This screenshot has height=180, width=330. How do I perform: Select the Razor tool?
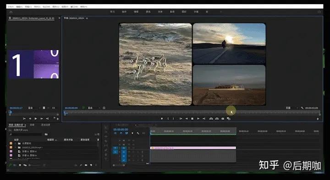[x=106, y=141]
